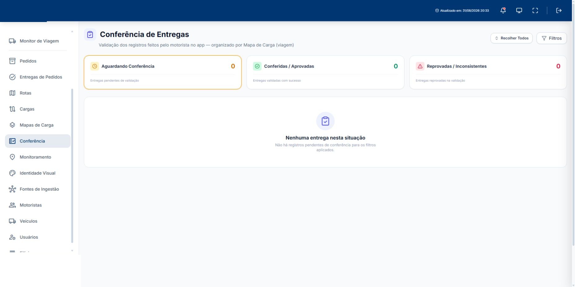
Task: Click the Veículos truck icon
Action: point(12,221)
